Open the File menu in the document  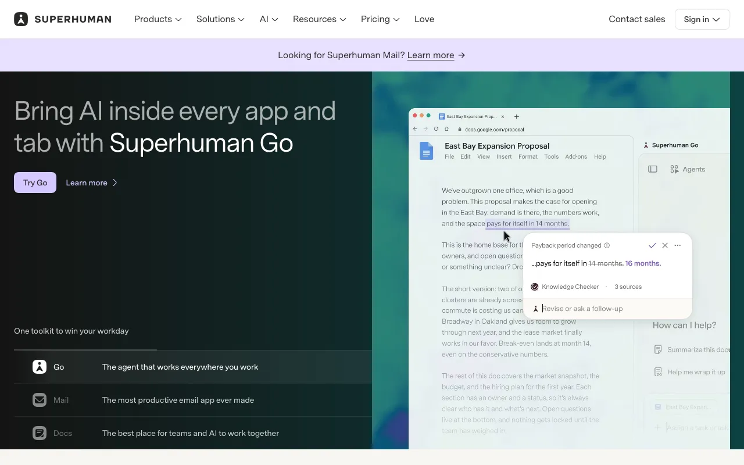[449, 156]
